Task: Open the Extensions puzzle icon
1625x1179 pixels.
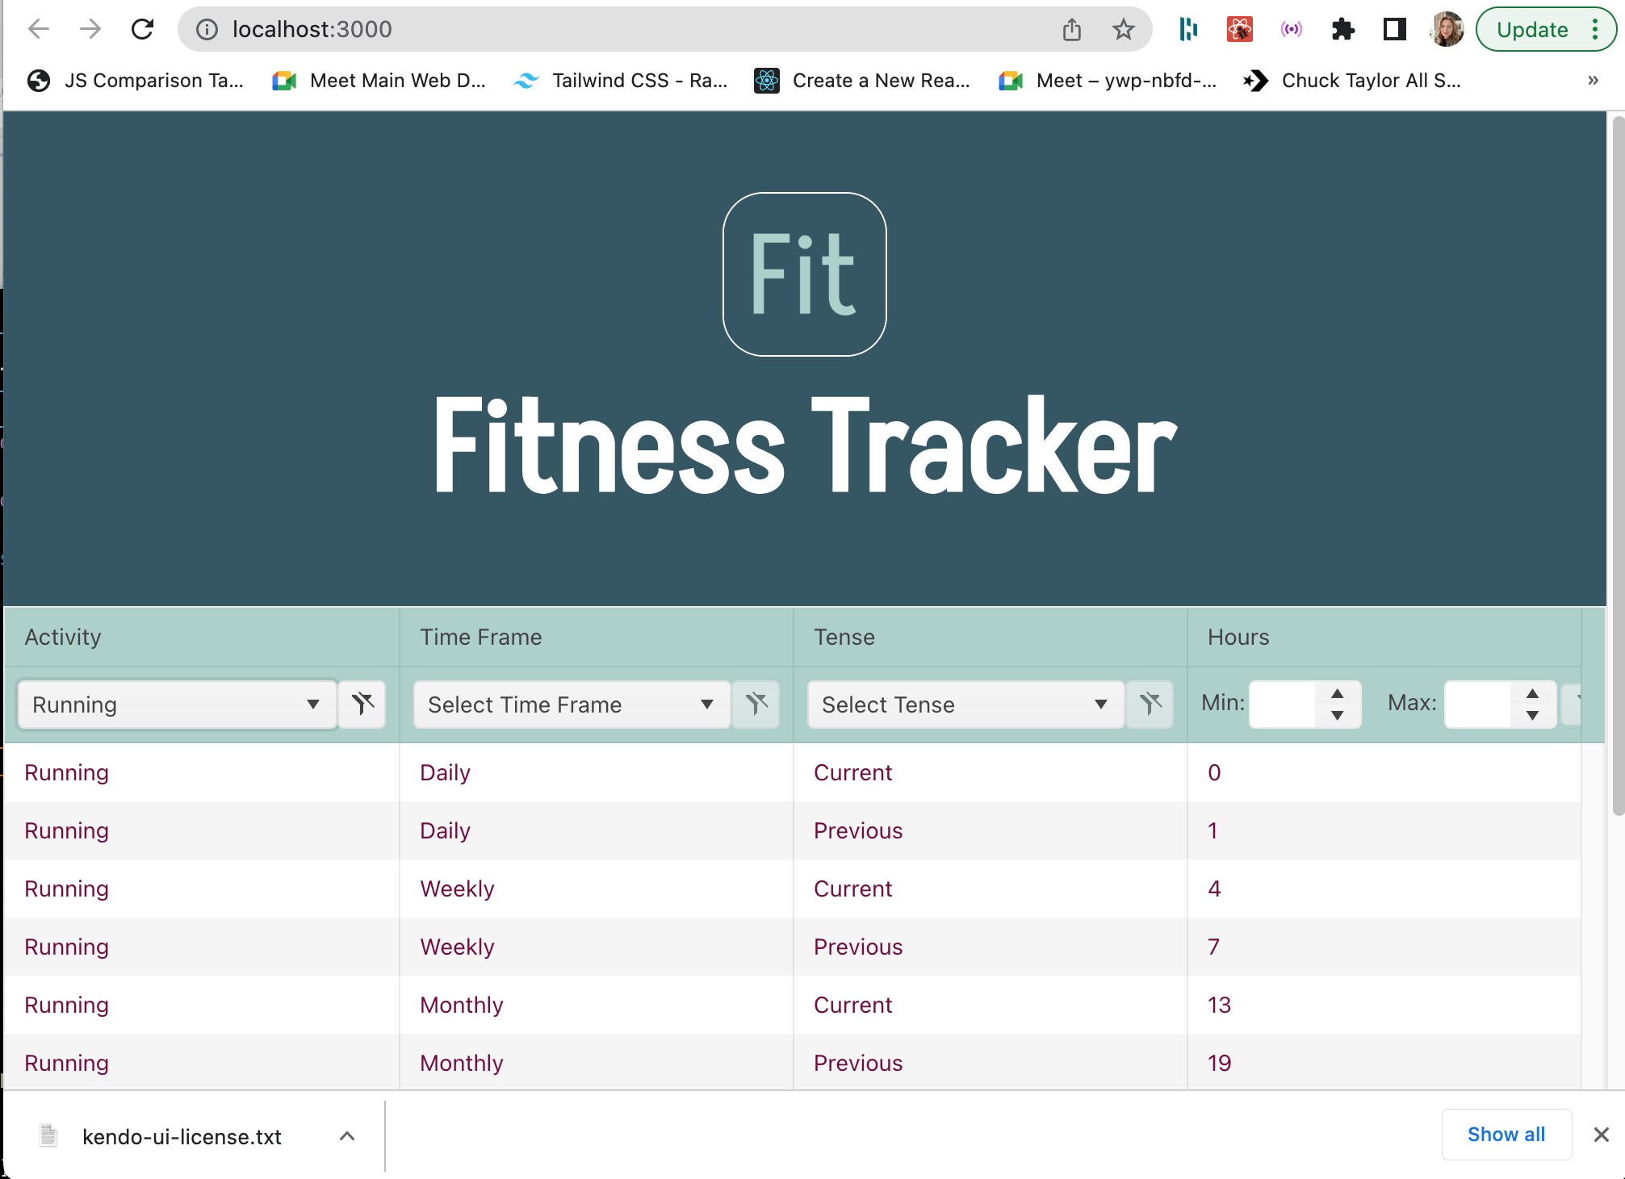Action: (x=1342, y=30)
